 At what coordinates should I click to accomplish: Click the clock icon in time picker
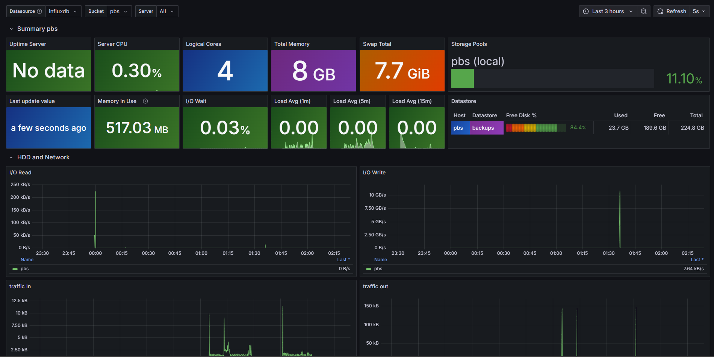pyautogui.click(x=586, y=11)
